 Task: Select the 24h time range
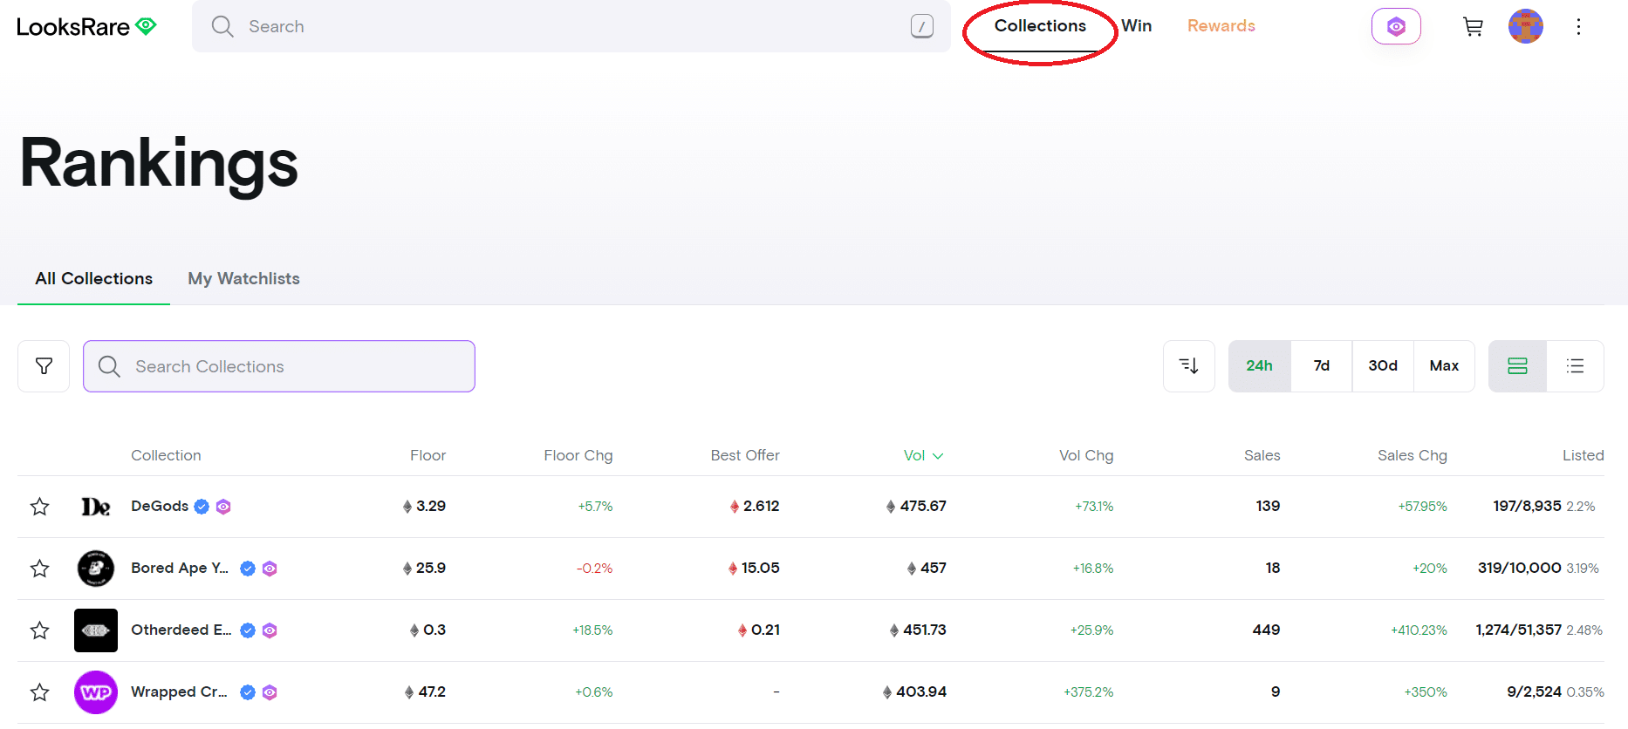pos(1260,366)
